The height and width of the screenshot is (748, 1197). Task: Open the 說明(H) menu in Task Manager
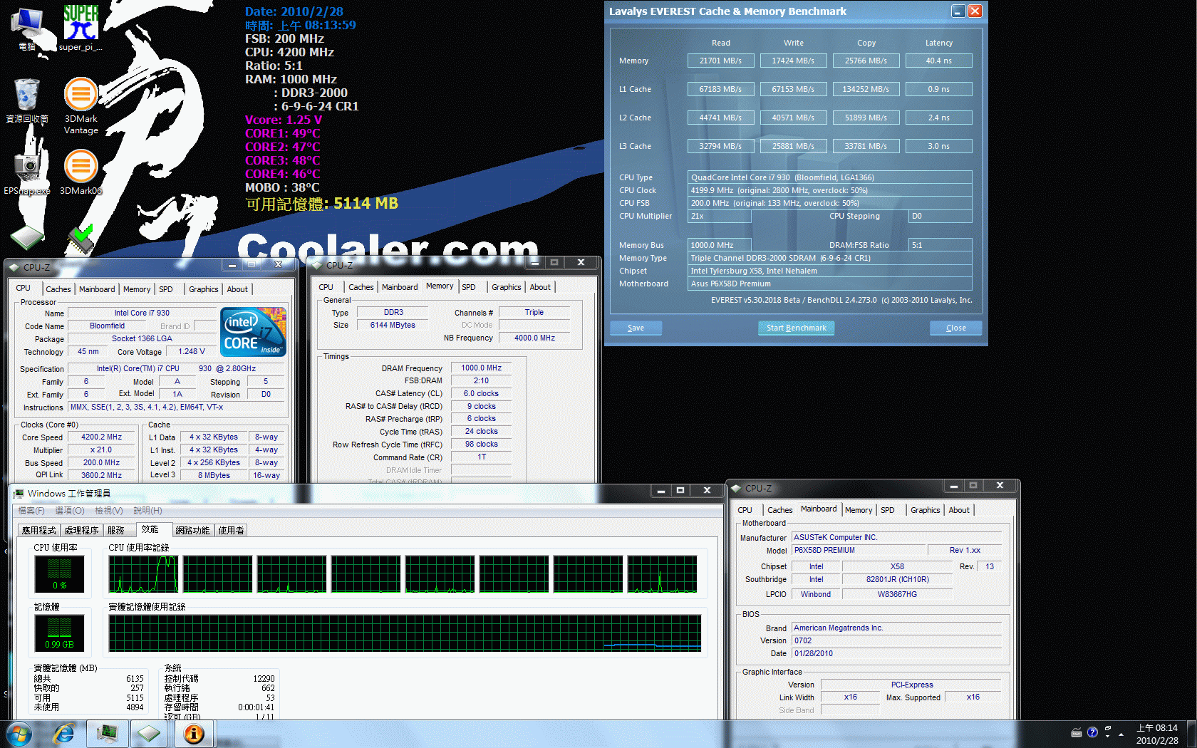[147, 511]
